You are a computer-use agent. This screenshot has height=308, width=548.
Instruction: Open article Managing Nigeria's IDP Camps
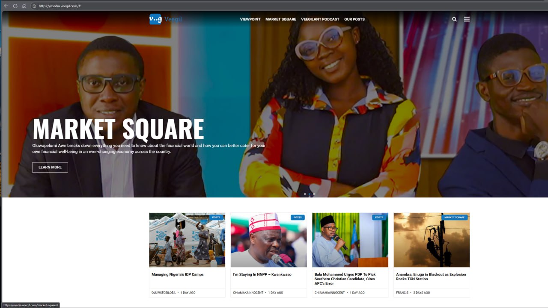(178, 274)
